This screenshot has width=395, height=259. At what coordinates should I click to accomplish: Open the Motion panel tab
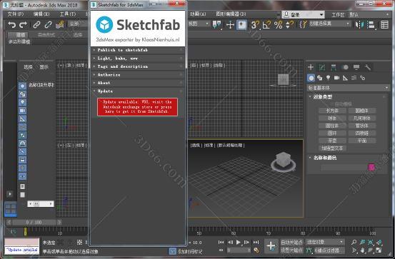pyautogui.click(x=345, y=67)
